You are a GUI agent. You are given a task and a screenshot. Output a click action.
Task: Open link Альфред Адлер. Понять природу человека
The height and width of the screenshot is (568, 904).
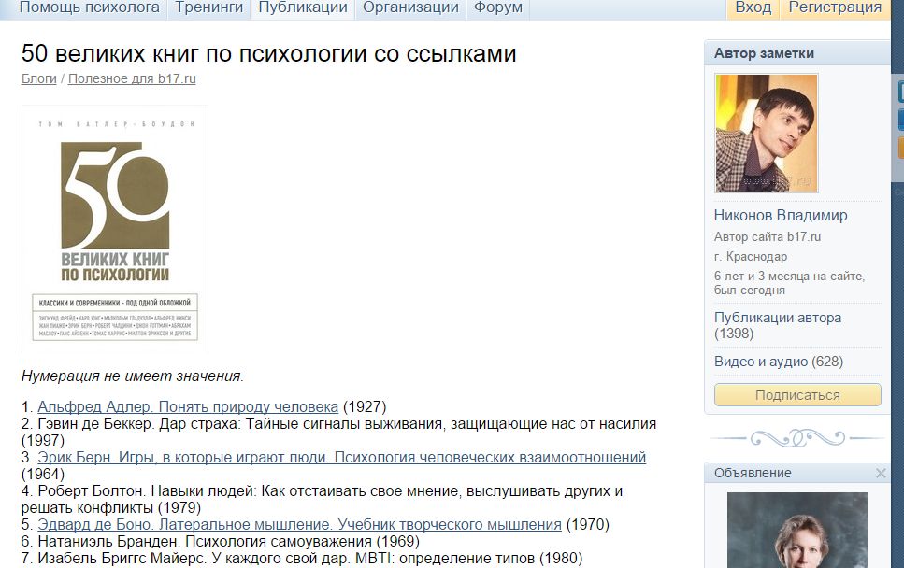pyautogui.click(x=188, y=406)
